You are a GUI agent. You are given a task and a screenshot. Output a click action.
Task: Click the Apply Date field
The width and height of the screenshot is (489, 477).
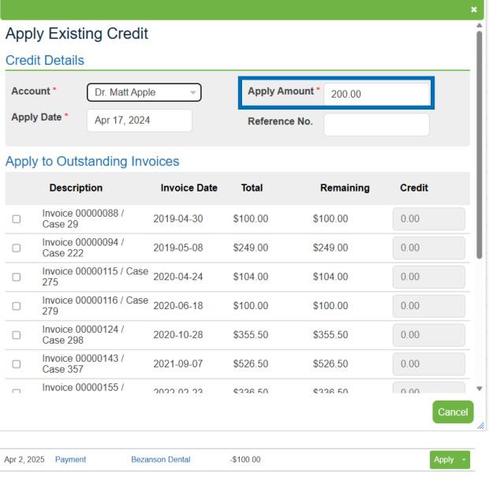pyautogui.click(x=139, y=121)
